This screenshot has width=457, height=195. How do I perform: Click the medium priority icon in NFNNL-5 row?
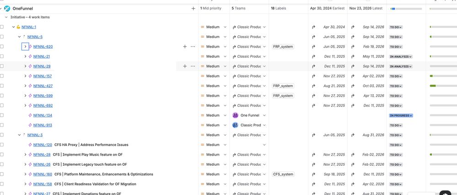(203, 37)
